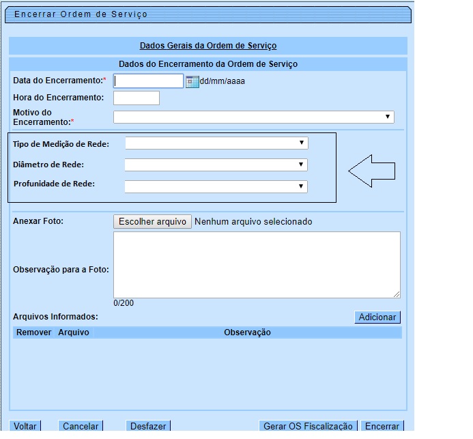Open the calendar date picker icon

coord(191,81)
